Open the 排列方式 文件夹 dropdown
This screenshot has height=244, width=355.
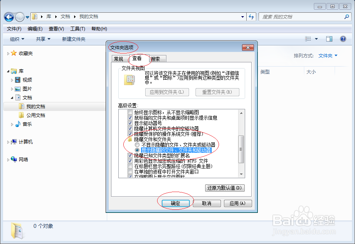coord(328,55)
